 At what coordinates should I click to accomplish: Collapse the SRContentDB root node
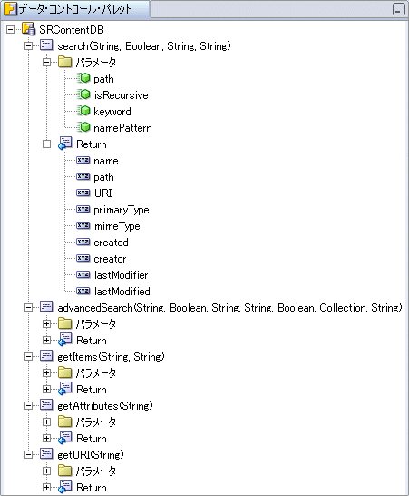pos(10,30)
